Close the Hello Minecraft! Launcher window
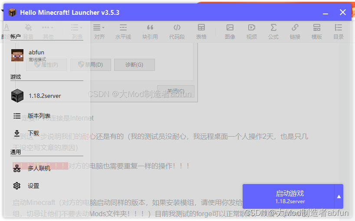355x221 pixels. [x=343, y=12]
